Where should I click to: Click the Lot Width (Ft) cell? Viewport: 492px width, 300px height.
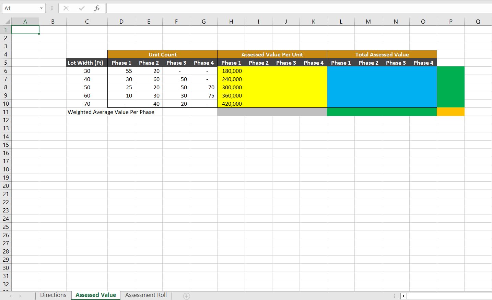click(87, 63)
